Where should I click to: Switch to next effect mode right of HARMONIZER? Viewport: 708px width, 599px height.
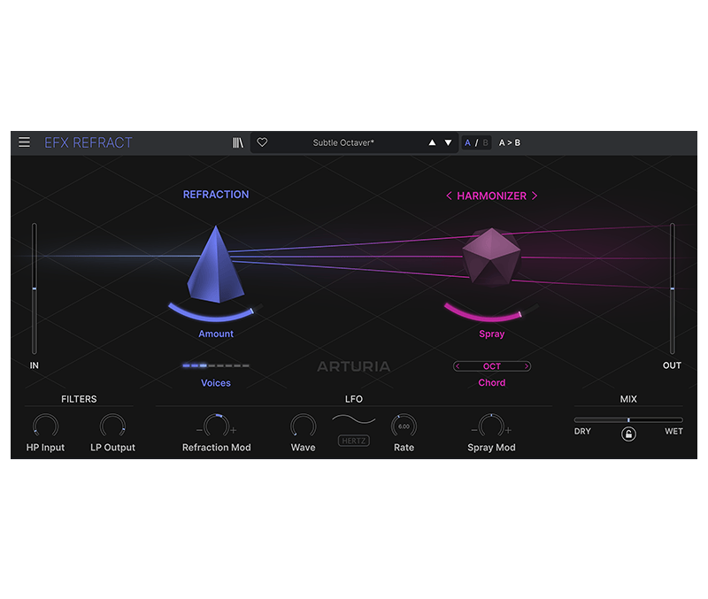[535, 196]
